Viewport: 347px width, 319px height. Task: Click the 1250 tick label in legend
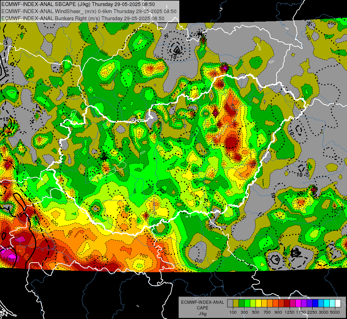point(290,312)
